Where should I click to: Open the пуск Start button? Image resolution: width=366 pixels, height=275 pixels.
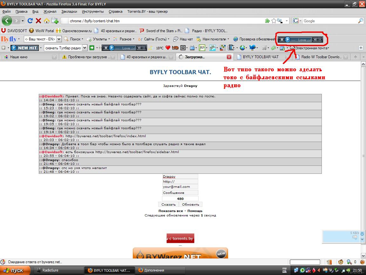[15, 270]
